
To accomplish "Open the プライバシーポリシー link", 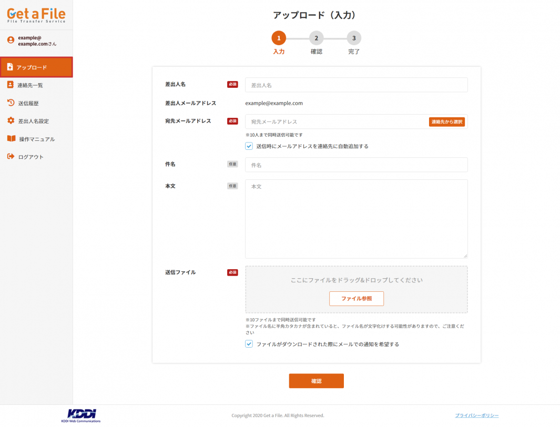I will (x=476, y=415).
